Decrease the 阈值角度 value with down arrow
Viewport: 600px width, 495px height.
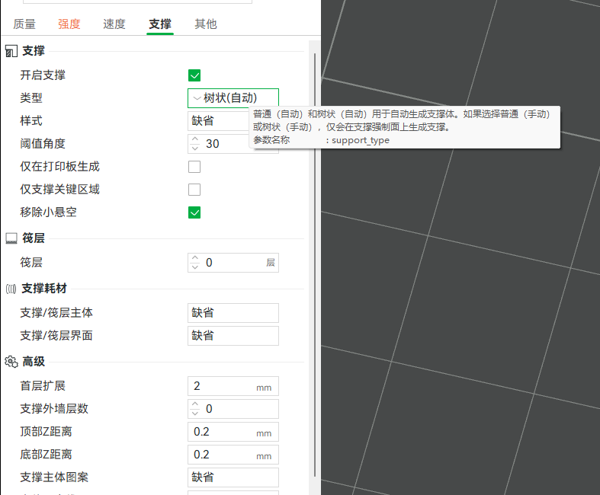point(195,148)
